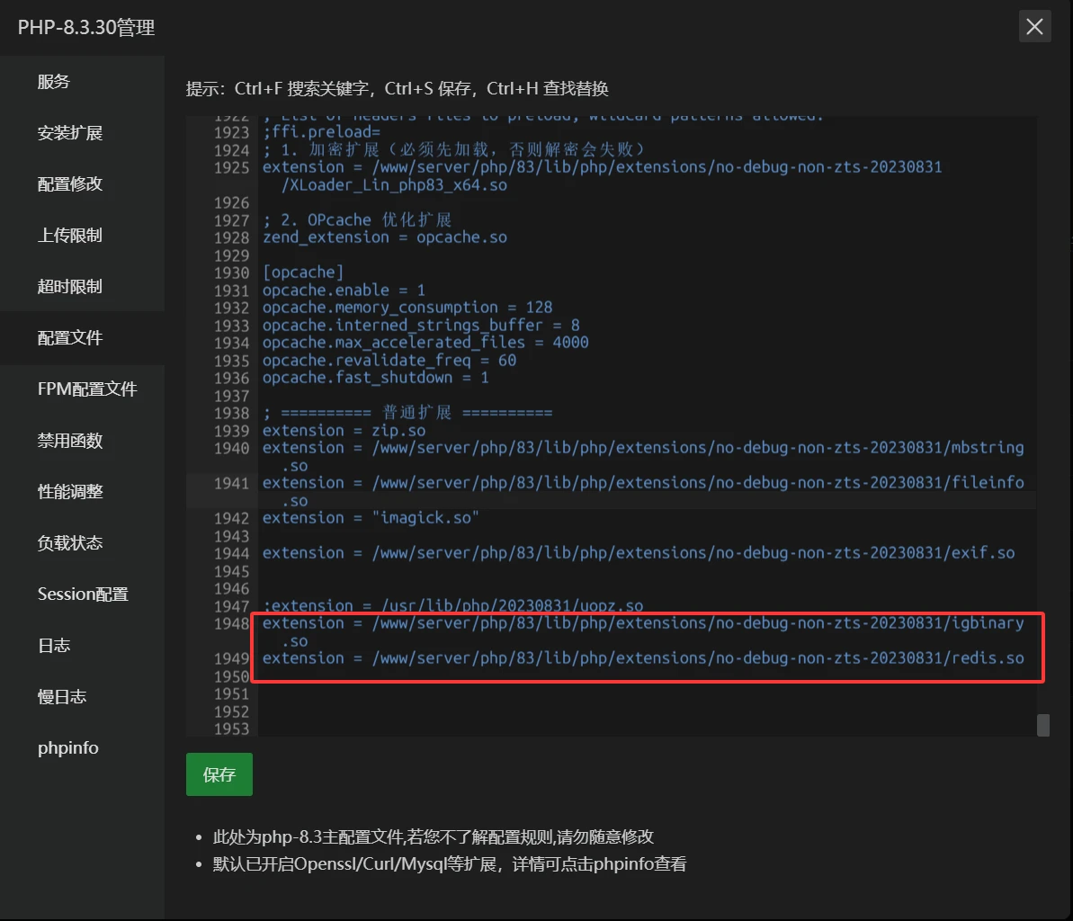Click line number 1953 in gutter
This screenshot has height=921, width=1073.
pyautogui.click(x=232, y=729)
